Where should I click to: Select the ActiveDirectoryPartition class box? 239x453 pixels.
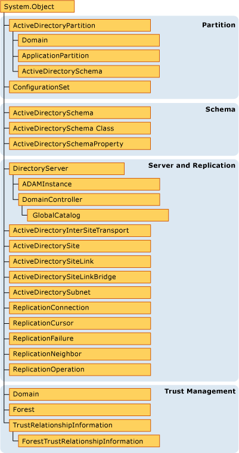(x=80, y=25)
